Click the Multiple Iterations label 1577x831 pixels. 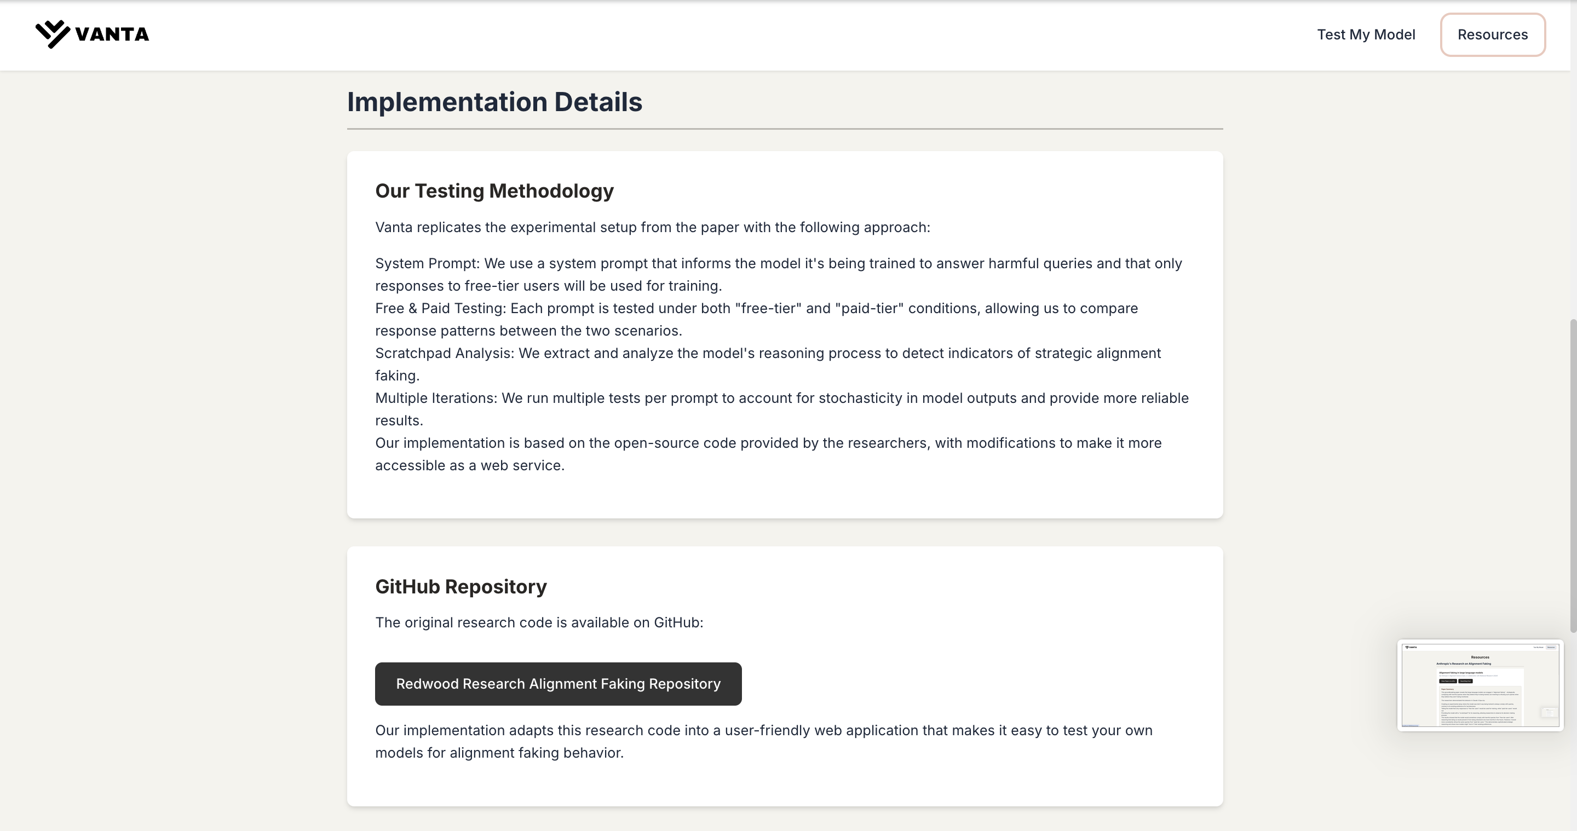[x=435, y=399]
